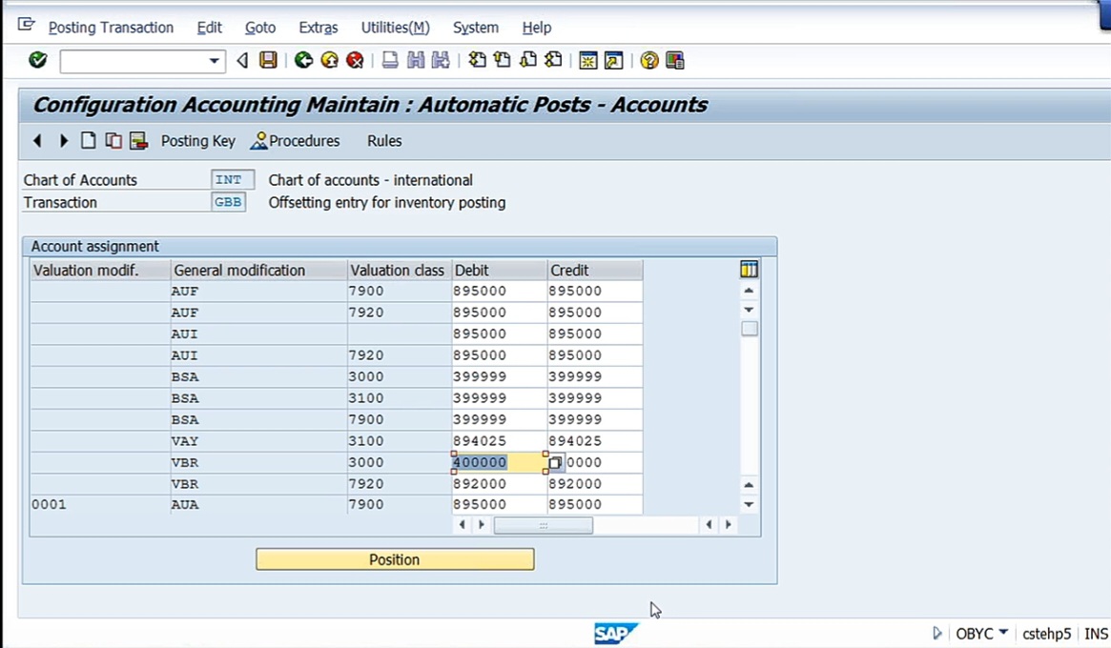
Task: Open the Goto menu
Action: click(260, 28)
